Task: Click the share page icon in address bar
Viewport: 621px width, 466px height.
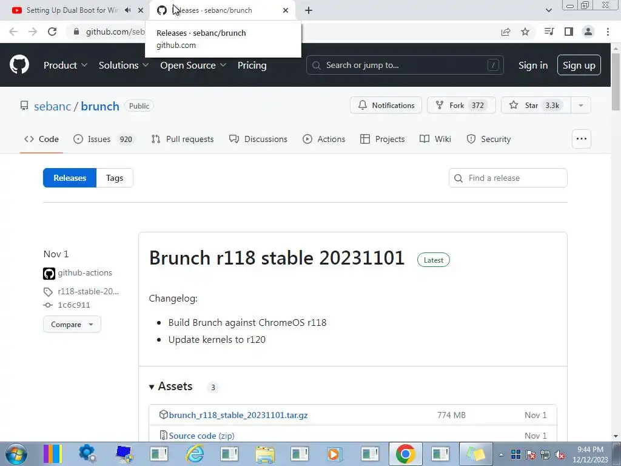Action: click(506, 32)
